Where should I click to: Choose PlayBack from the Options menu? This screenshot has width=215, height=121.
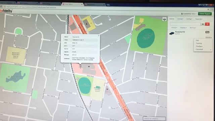coord(199,46)
